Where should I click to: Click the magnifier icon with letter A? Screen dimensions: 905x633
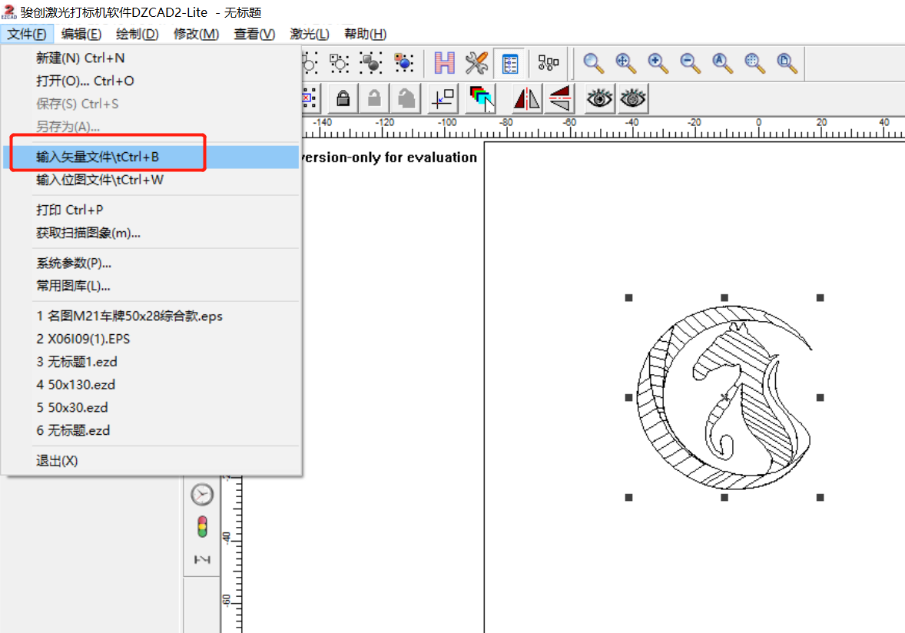(723, 63)
